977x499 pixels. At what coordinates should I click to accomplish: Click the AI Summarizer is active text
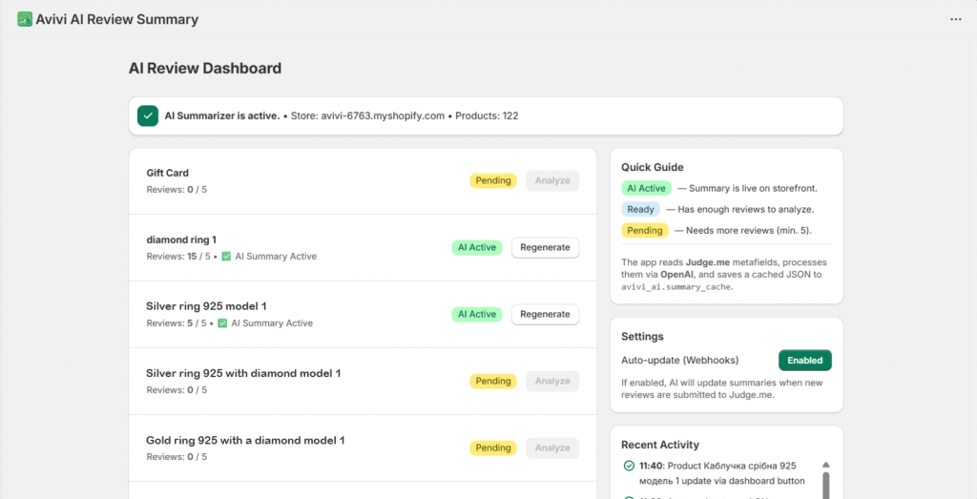222,115
